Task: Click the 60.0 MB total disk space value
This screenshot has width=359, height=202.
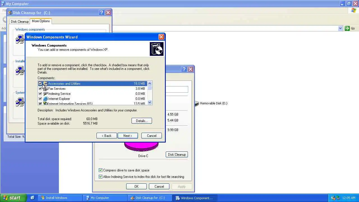Action: click(x=92, y=119)
